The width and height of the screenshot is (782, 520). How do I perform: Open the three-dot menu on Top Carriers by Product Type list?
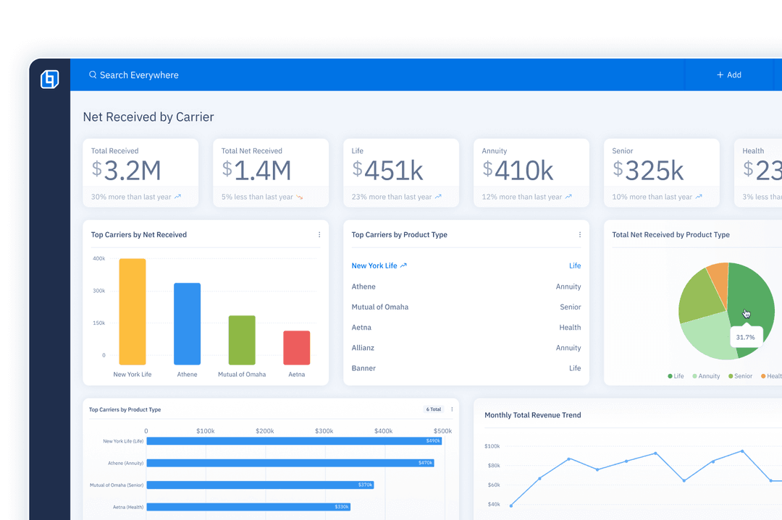pos(580,234)
